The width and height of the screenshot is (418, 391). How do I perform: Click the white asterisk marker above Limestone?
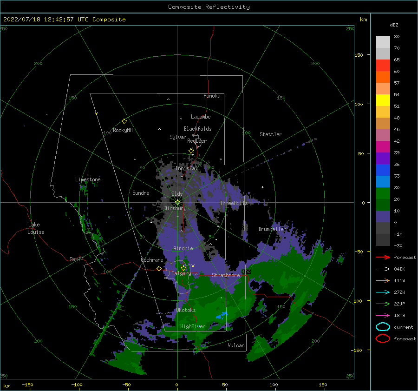click(88, 175)
